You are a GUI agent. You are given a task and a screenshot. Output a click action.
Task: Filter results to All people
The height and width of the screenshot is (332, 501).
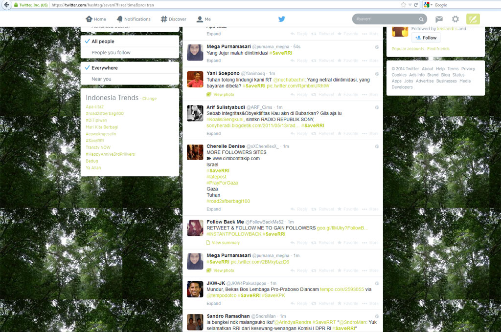point(130,41)
